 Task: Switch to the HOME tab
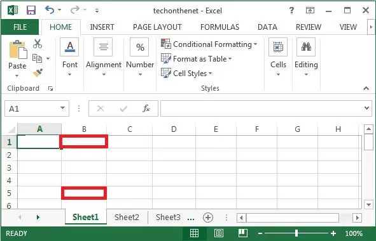tap(61, 27)
